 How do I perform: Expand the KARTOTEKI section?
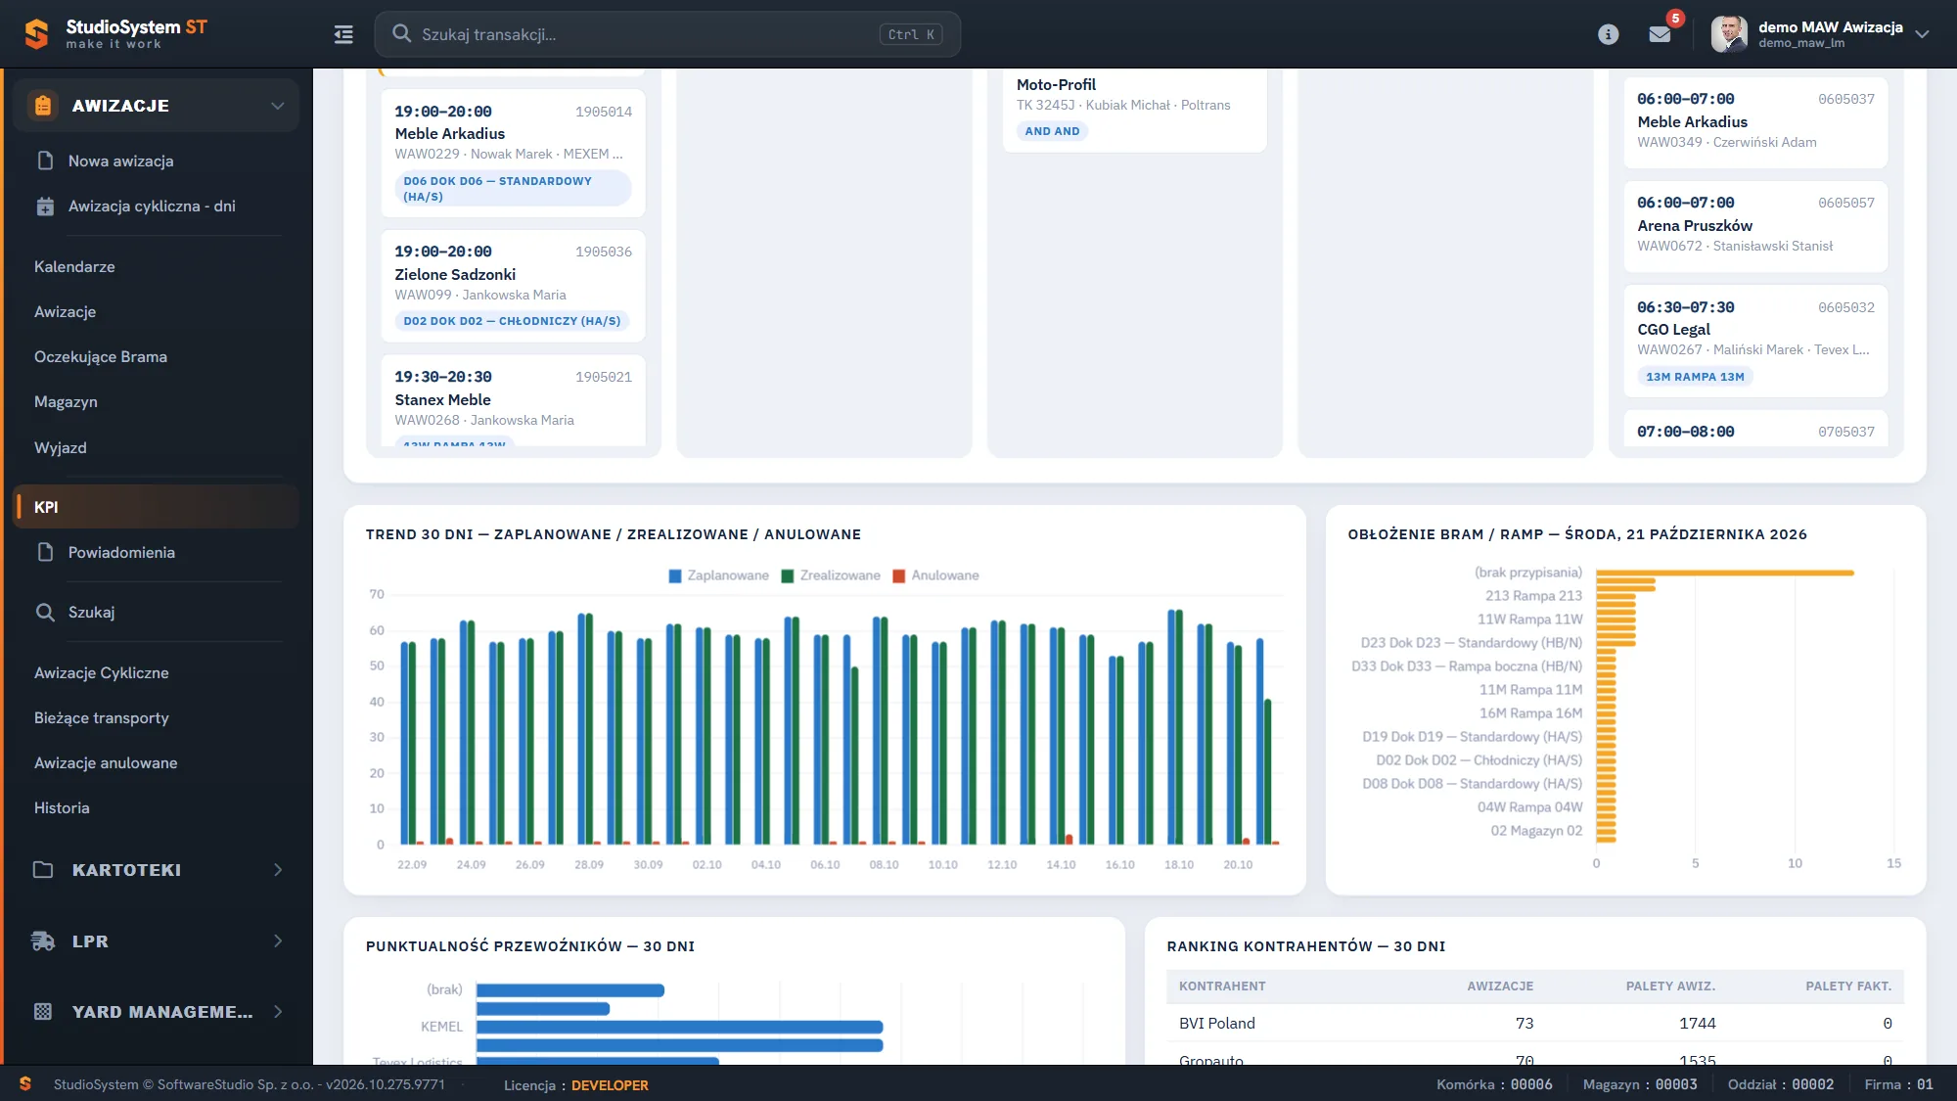(157, 870)
